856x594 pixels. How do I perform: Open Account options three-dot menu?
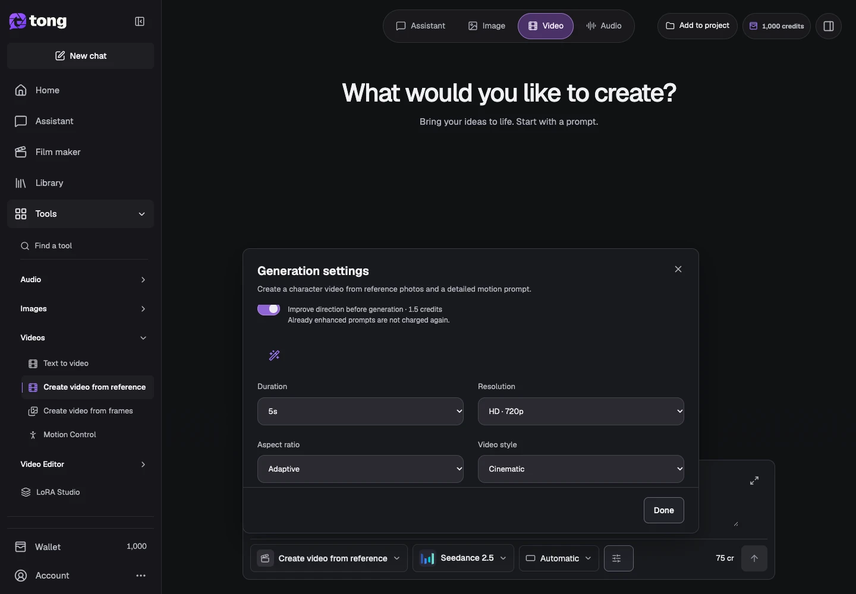pos(141,576)
